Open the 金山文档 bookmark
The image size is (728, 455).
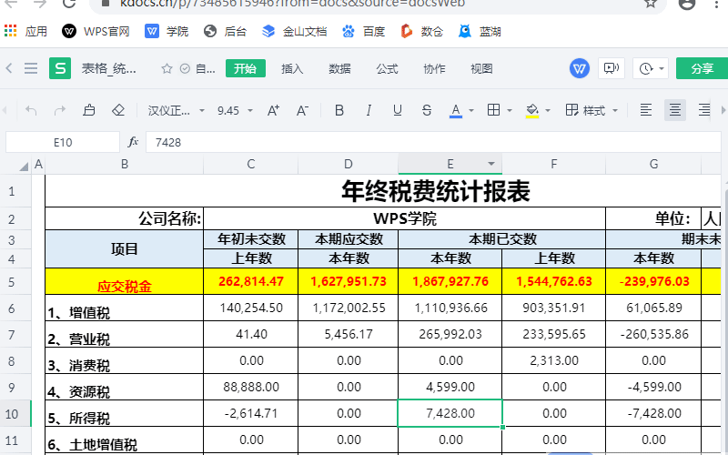click(x=294, y=32)
